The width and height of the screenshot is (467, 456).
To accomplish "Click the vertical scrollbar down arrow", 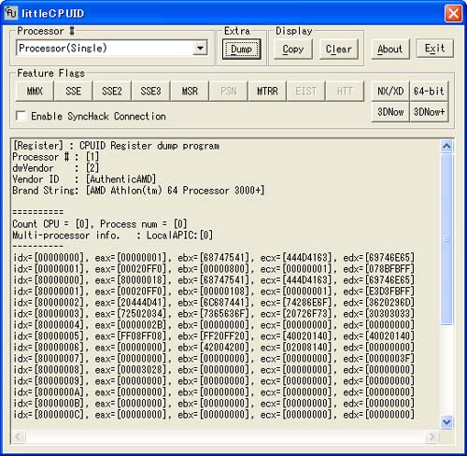I will click(x=446, y=422).
